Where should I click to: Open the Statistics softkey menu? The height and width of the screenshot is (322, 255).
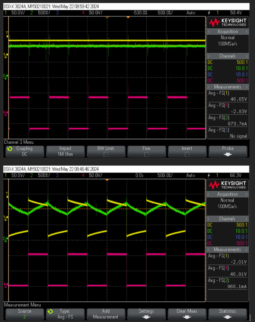click(228, 314)
